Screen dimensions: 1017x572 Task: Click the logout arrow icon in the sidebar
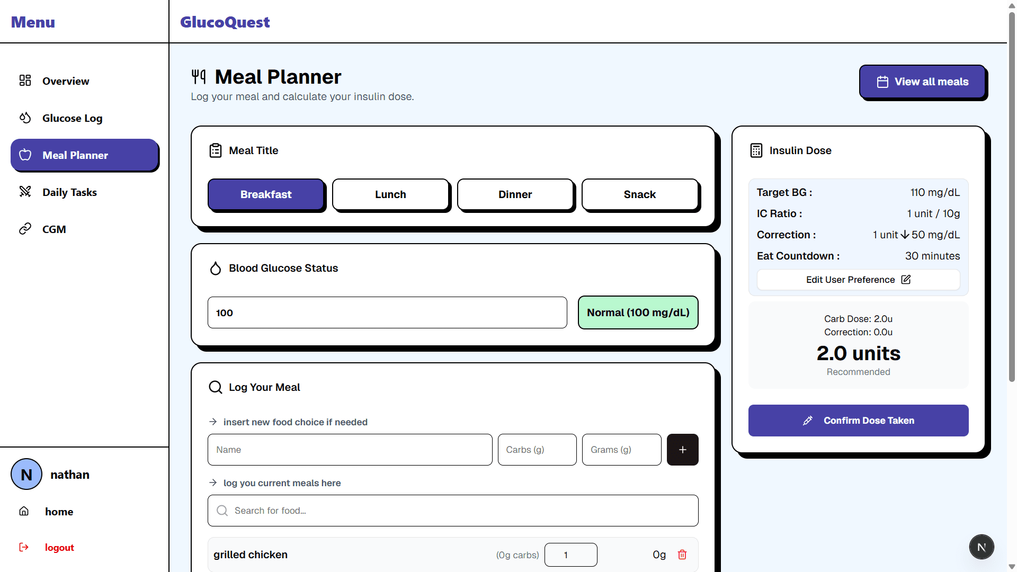pos(24,547)
